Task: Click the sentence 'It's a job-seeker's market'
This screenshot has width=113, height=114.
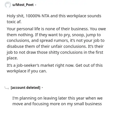Action: click(x=40, y=65)
